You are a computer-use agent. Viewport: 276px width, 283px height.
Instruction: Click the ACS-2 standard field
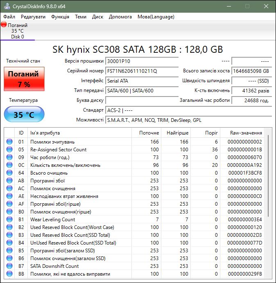pyautogui.click(x=188, y=110)
